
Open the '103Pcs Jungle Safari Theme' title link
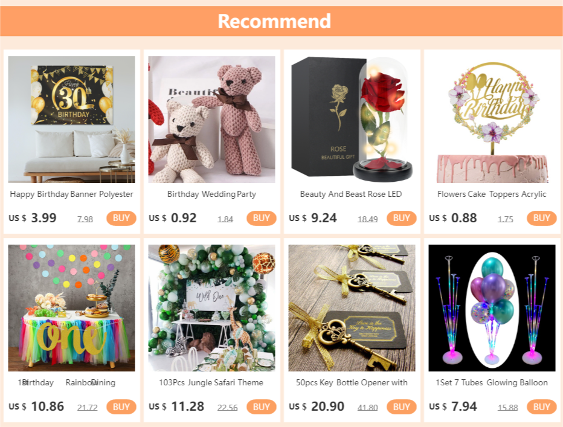coord(211,382)
